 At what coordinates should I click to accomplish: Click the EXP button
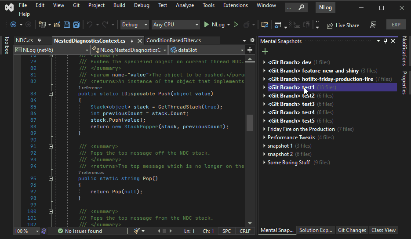point(396,25)
